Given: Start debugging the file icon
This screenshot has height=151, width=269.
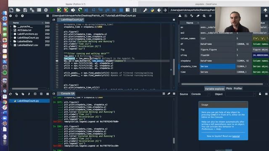Looking at the screenshot, I should pos(86,10).
